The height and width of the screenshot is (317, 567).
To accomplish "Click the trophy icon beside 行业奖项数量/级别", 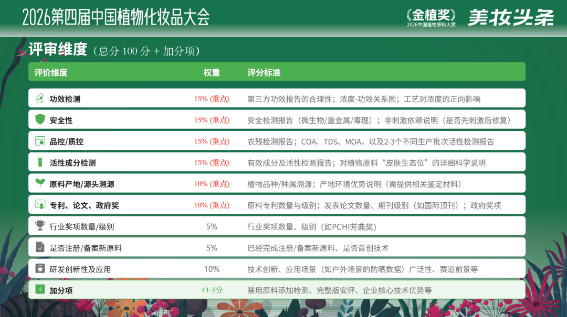I will [40, 226].
